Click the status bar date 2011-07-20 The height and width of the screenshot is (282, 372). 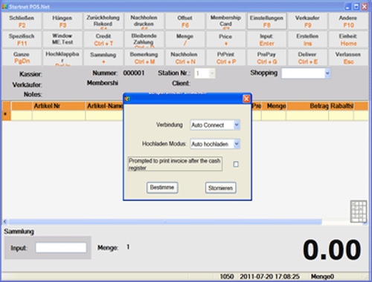(269, 277)
